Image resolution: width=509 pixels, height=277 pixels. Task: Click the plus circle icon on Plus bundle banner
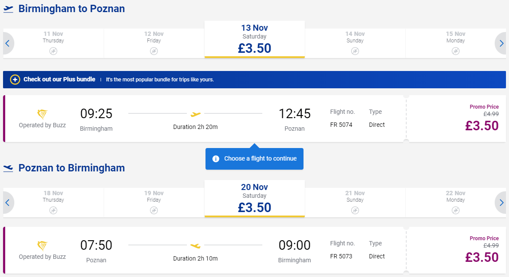click(x=15, y=79)
